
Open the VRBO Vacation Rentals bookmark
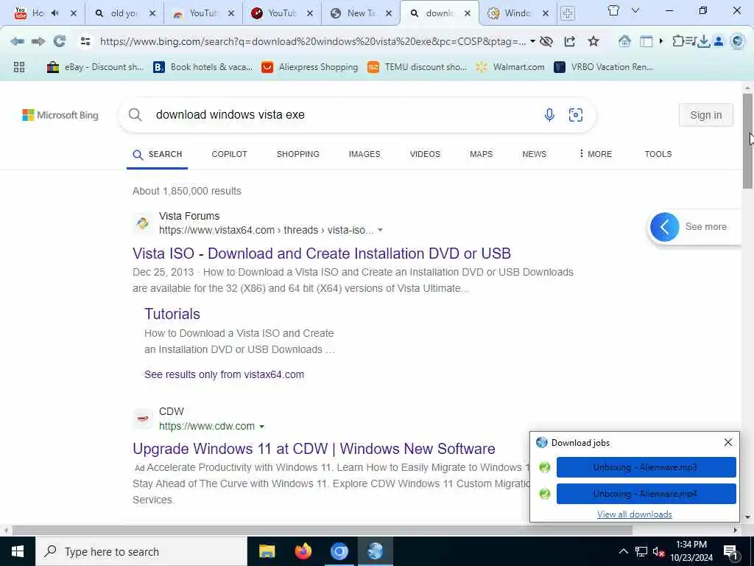pos(604,67)
